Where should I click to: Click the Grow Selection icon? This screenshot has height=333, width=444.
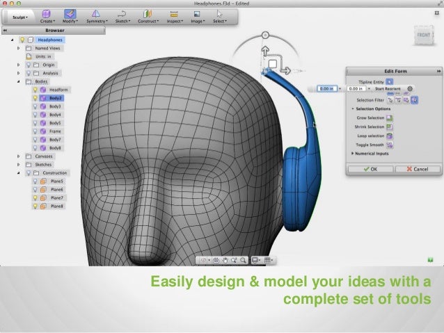[x=390, y=117]
